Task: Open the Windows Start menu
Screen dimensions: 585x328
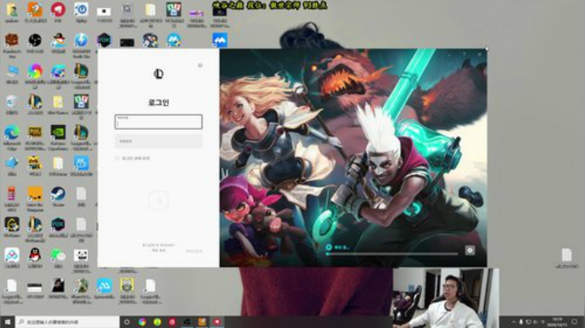Action: click(x=7, y=322)
